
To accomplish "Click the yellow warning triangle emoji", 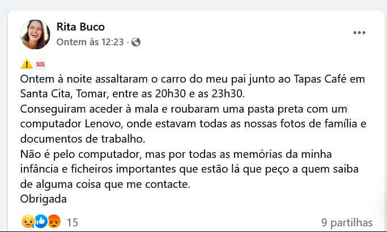I will click(26, 64).
